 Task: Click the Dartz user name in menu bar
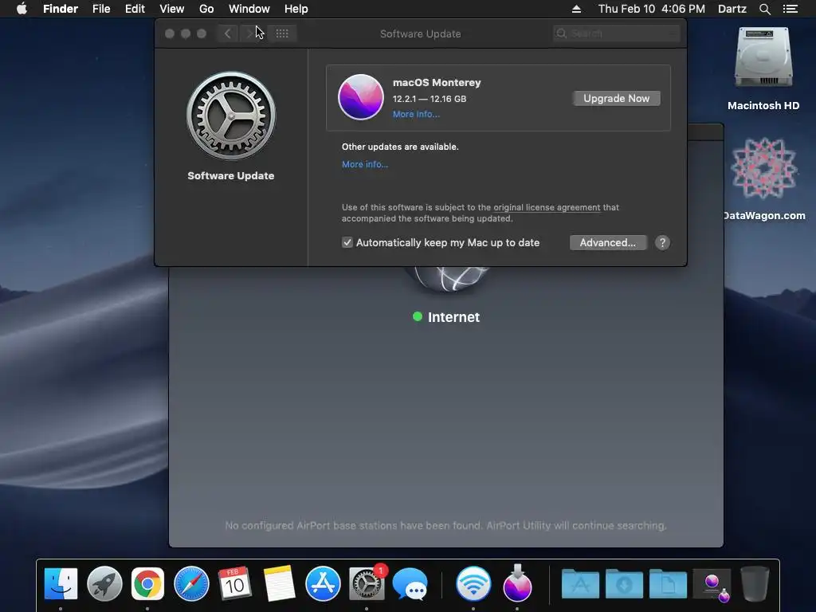point(732,9)
